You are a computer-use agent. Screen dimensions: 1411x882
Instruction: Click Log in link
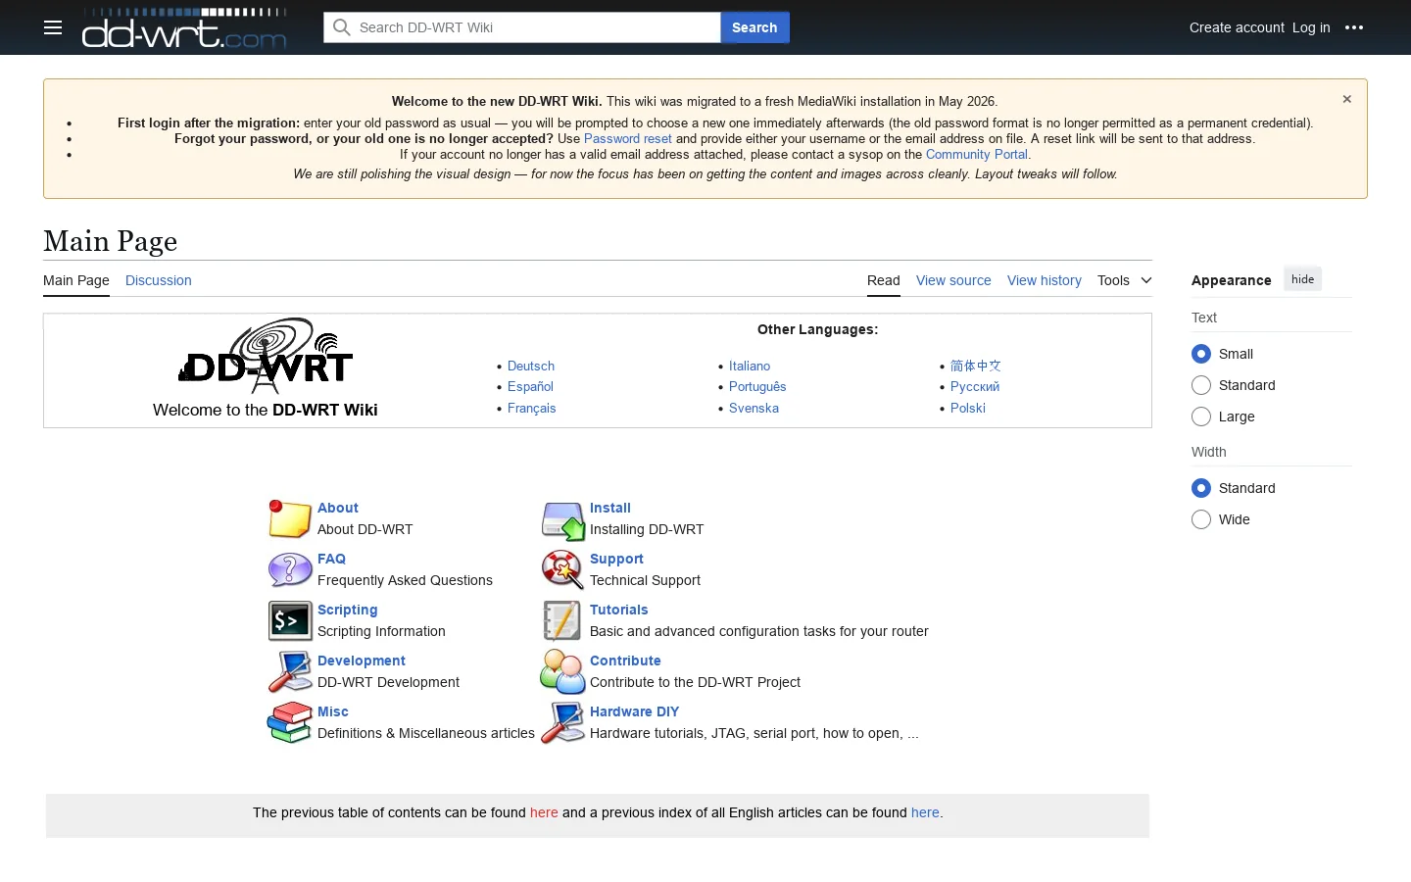pyautogui.click(x=1311, y=27)
